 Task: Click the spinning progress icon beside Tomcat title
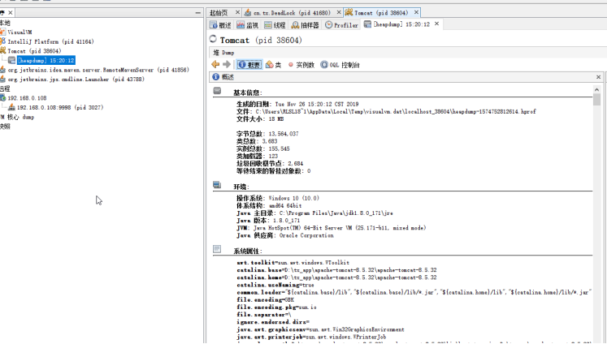[213, 39]
